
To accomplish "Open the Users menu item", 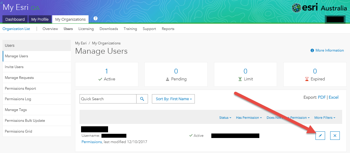I will 68,29.
